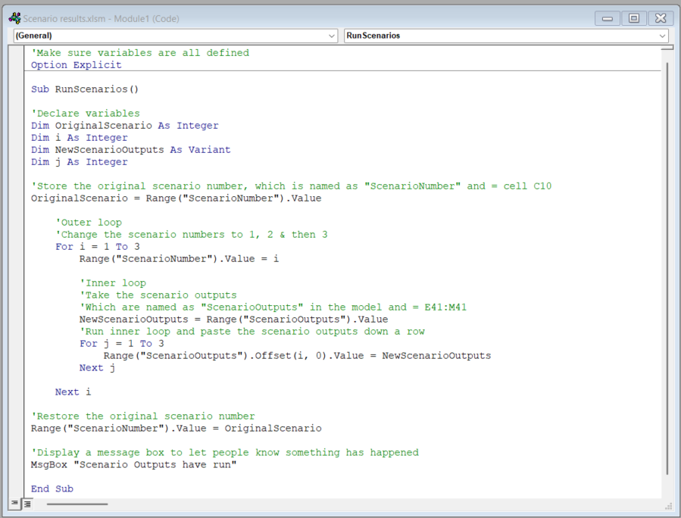Click the 'Dim NewScenarioOutputs As Variant' line
The width and height of the screenshot is (681, 518).
pos(130,150)
